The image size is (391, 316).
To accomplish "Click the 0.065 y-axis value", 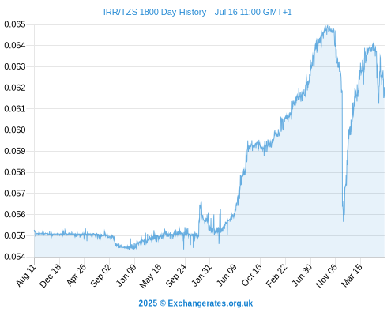I will click(x=15, y=24).
